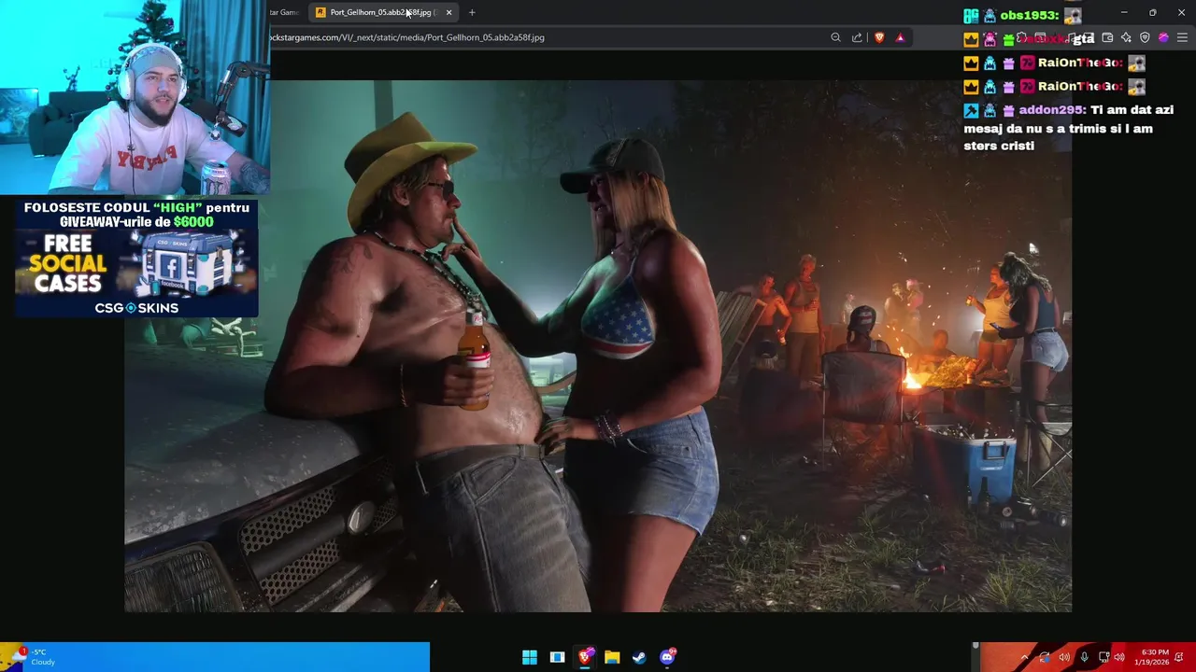The width and height of the screenshot is (1196, 672).
Task: Click addon295 username in chat overlay
Action: 1051,109
